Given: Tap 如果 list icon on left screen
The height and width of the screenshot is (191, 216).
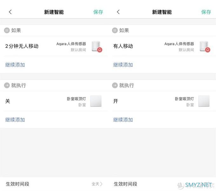Looking at the screenshot, I should click(x=7, y=30).
